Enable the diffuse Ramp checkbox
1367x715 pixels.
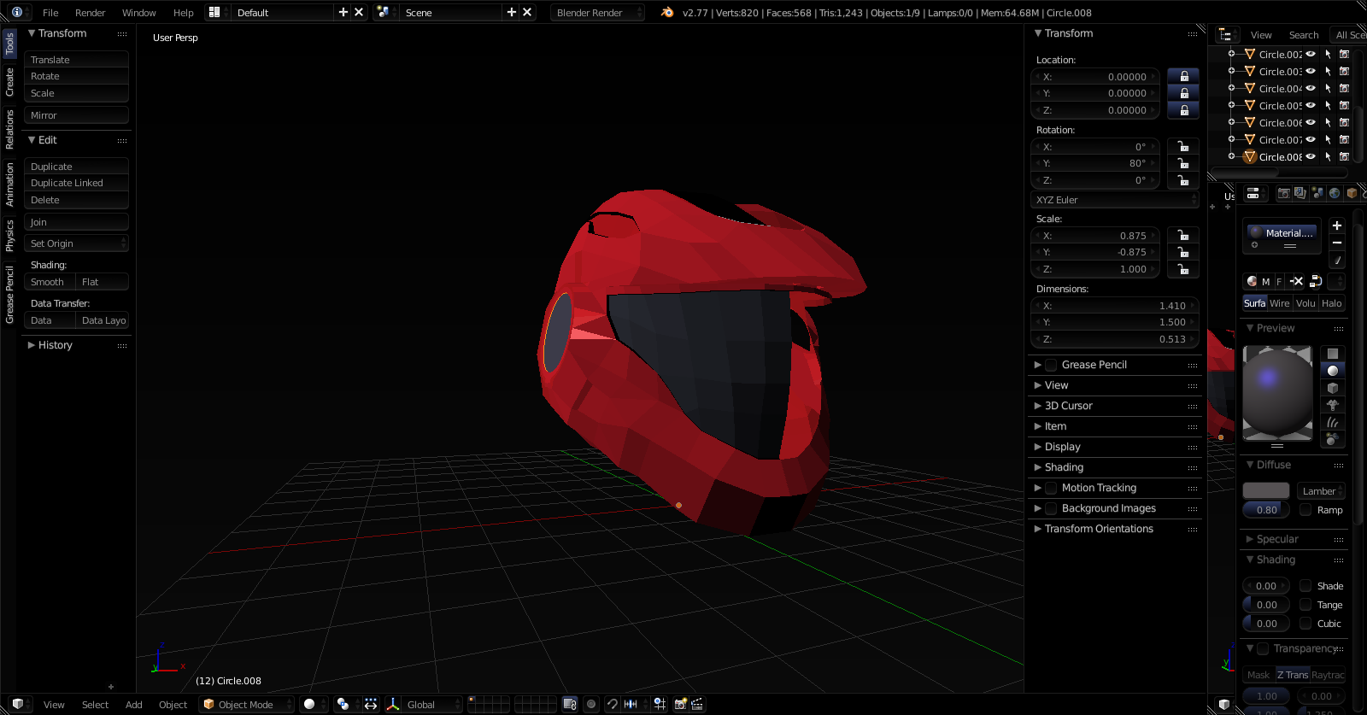click(1305, 509)
